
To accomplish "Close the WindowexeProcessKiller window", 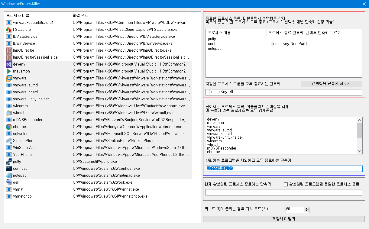I will click(x=364, y=4).
